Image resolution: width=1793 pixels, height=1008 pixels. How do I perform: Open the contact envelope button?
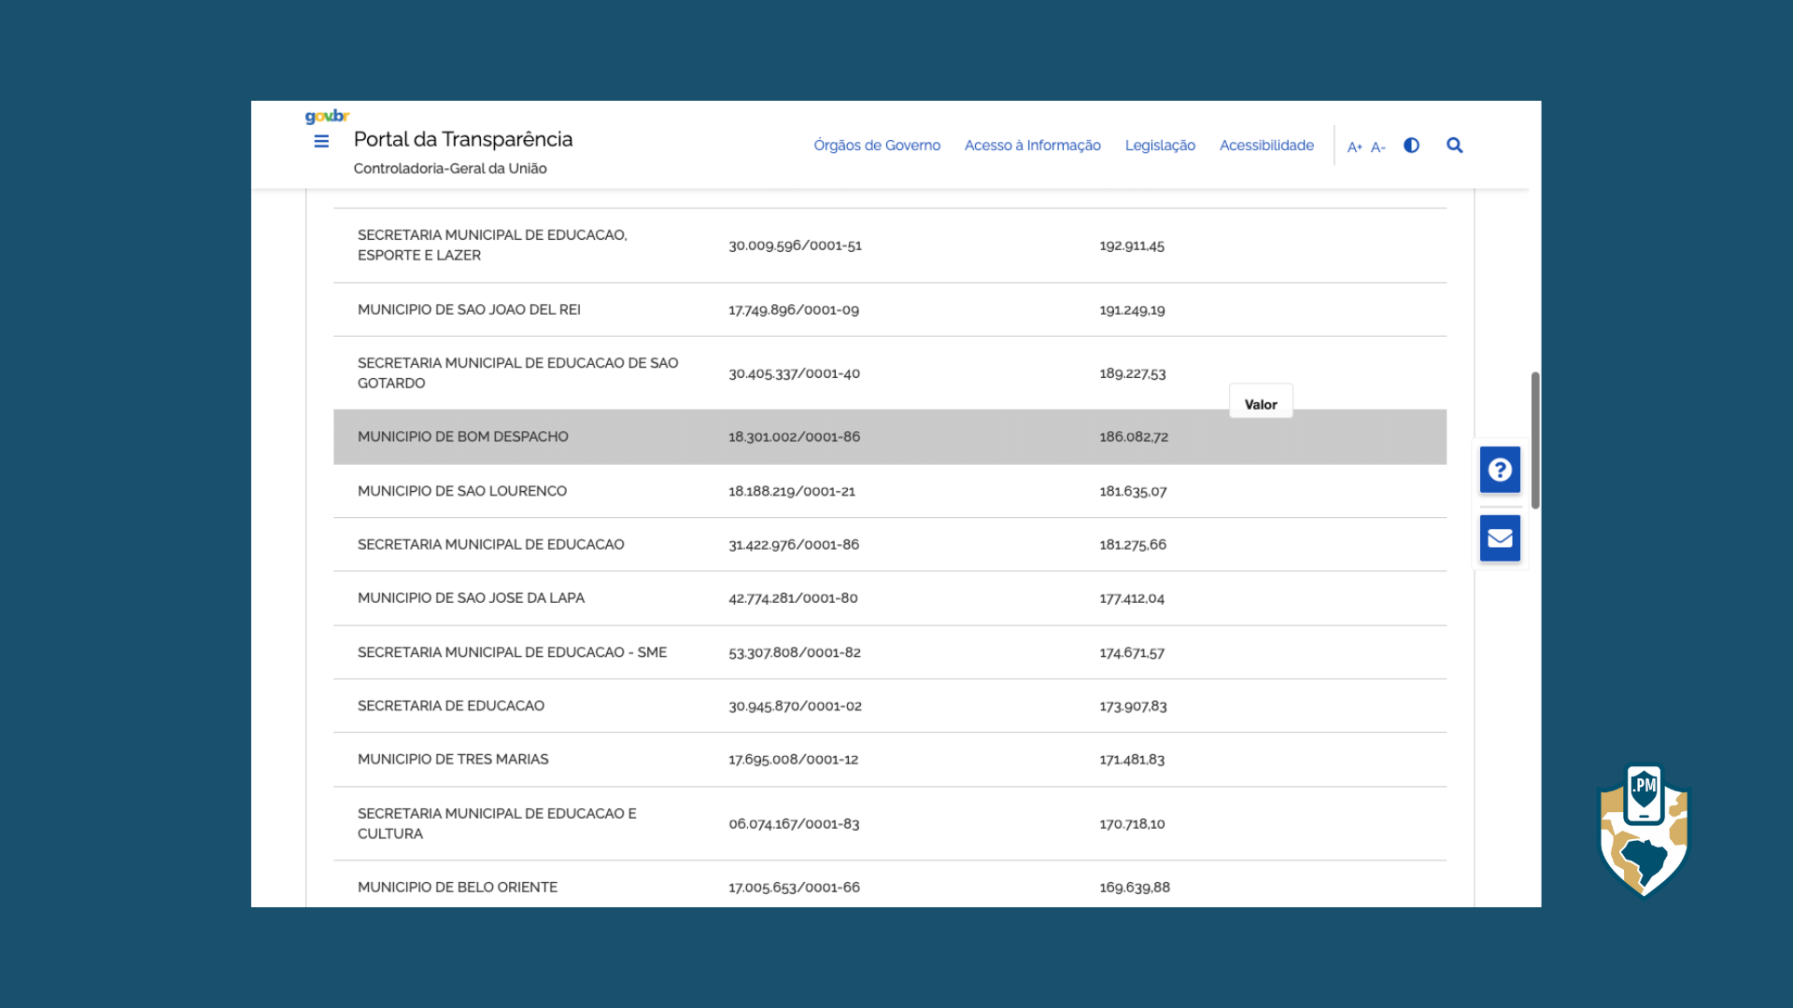[x=1500, y=539]
